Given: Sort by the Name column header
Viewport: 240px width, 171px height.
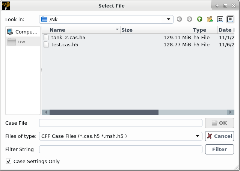Looking at the screenshot, I should [81, 30].
